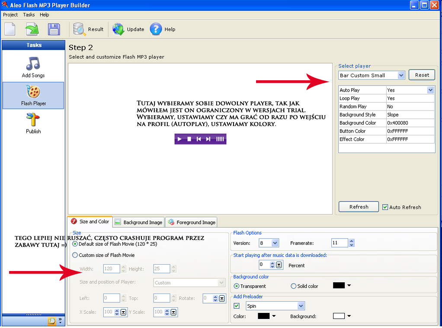442x328 pixels.
Task: Open the Rotate slider popup button
Action: (x=222, y=299)
